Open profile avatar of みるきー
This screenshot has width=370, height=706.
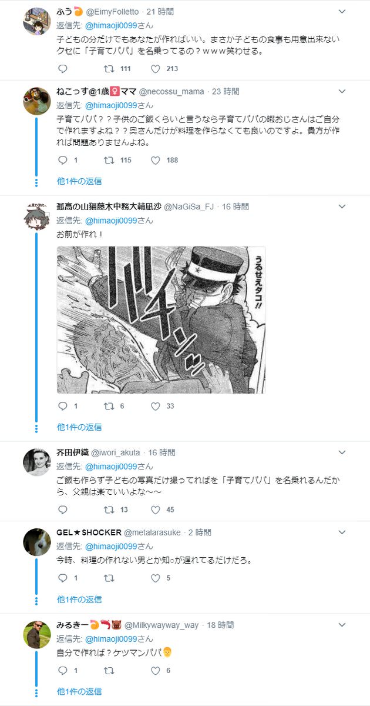tap(36, 633)
